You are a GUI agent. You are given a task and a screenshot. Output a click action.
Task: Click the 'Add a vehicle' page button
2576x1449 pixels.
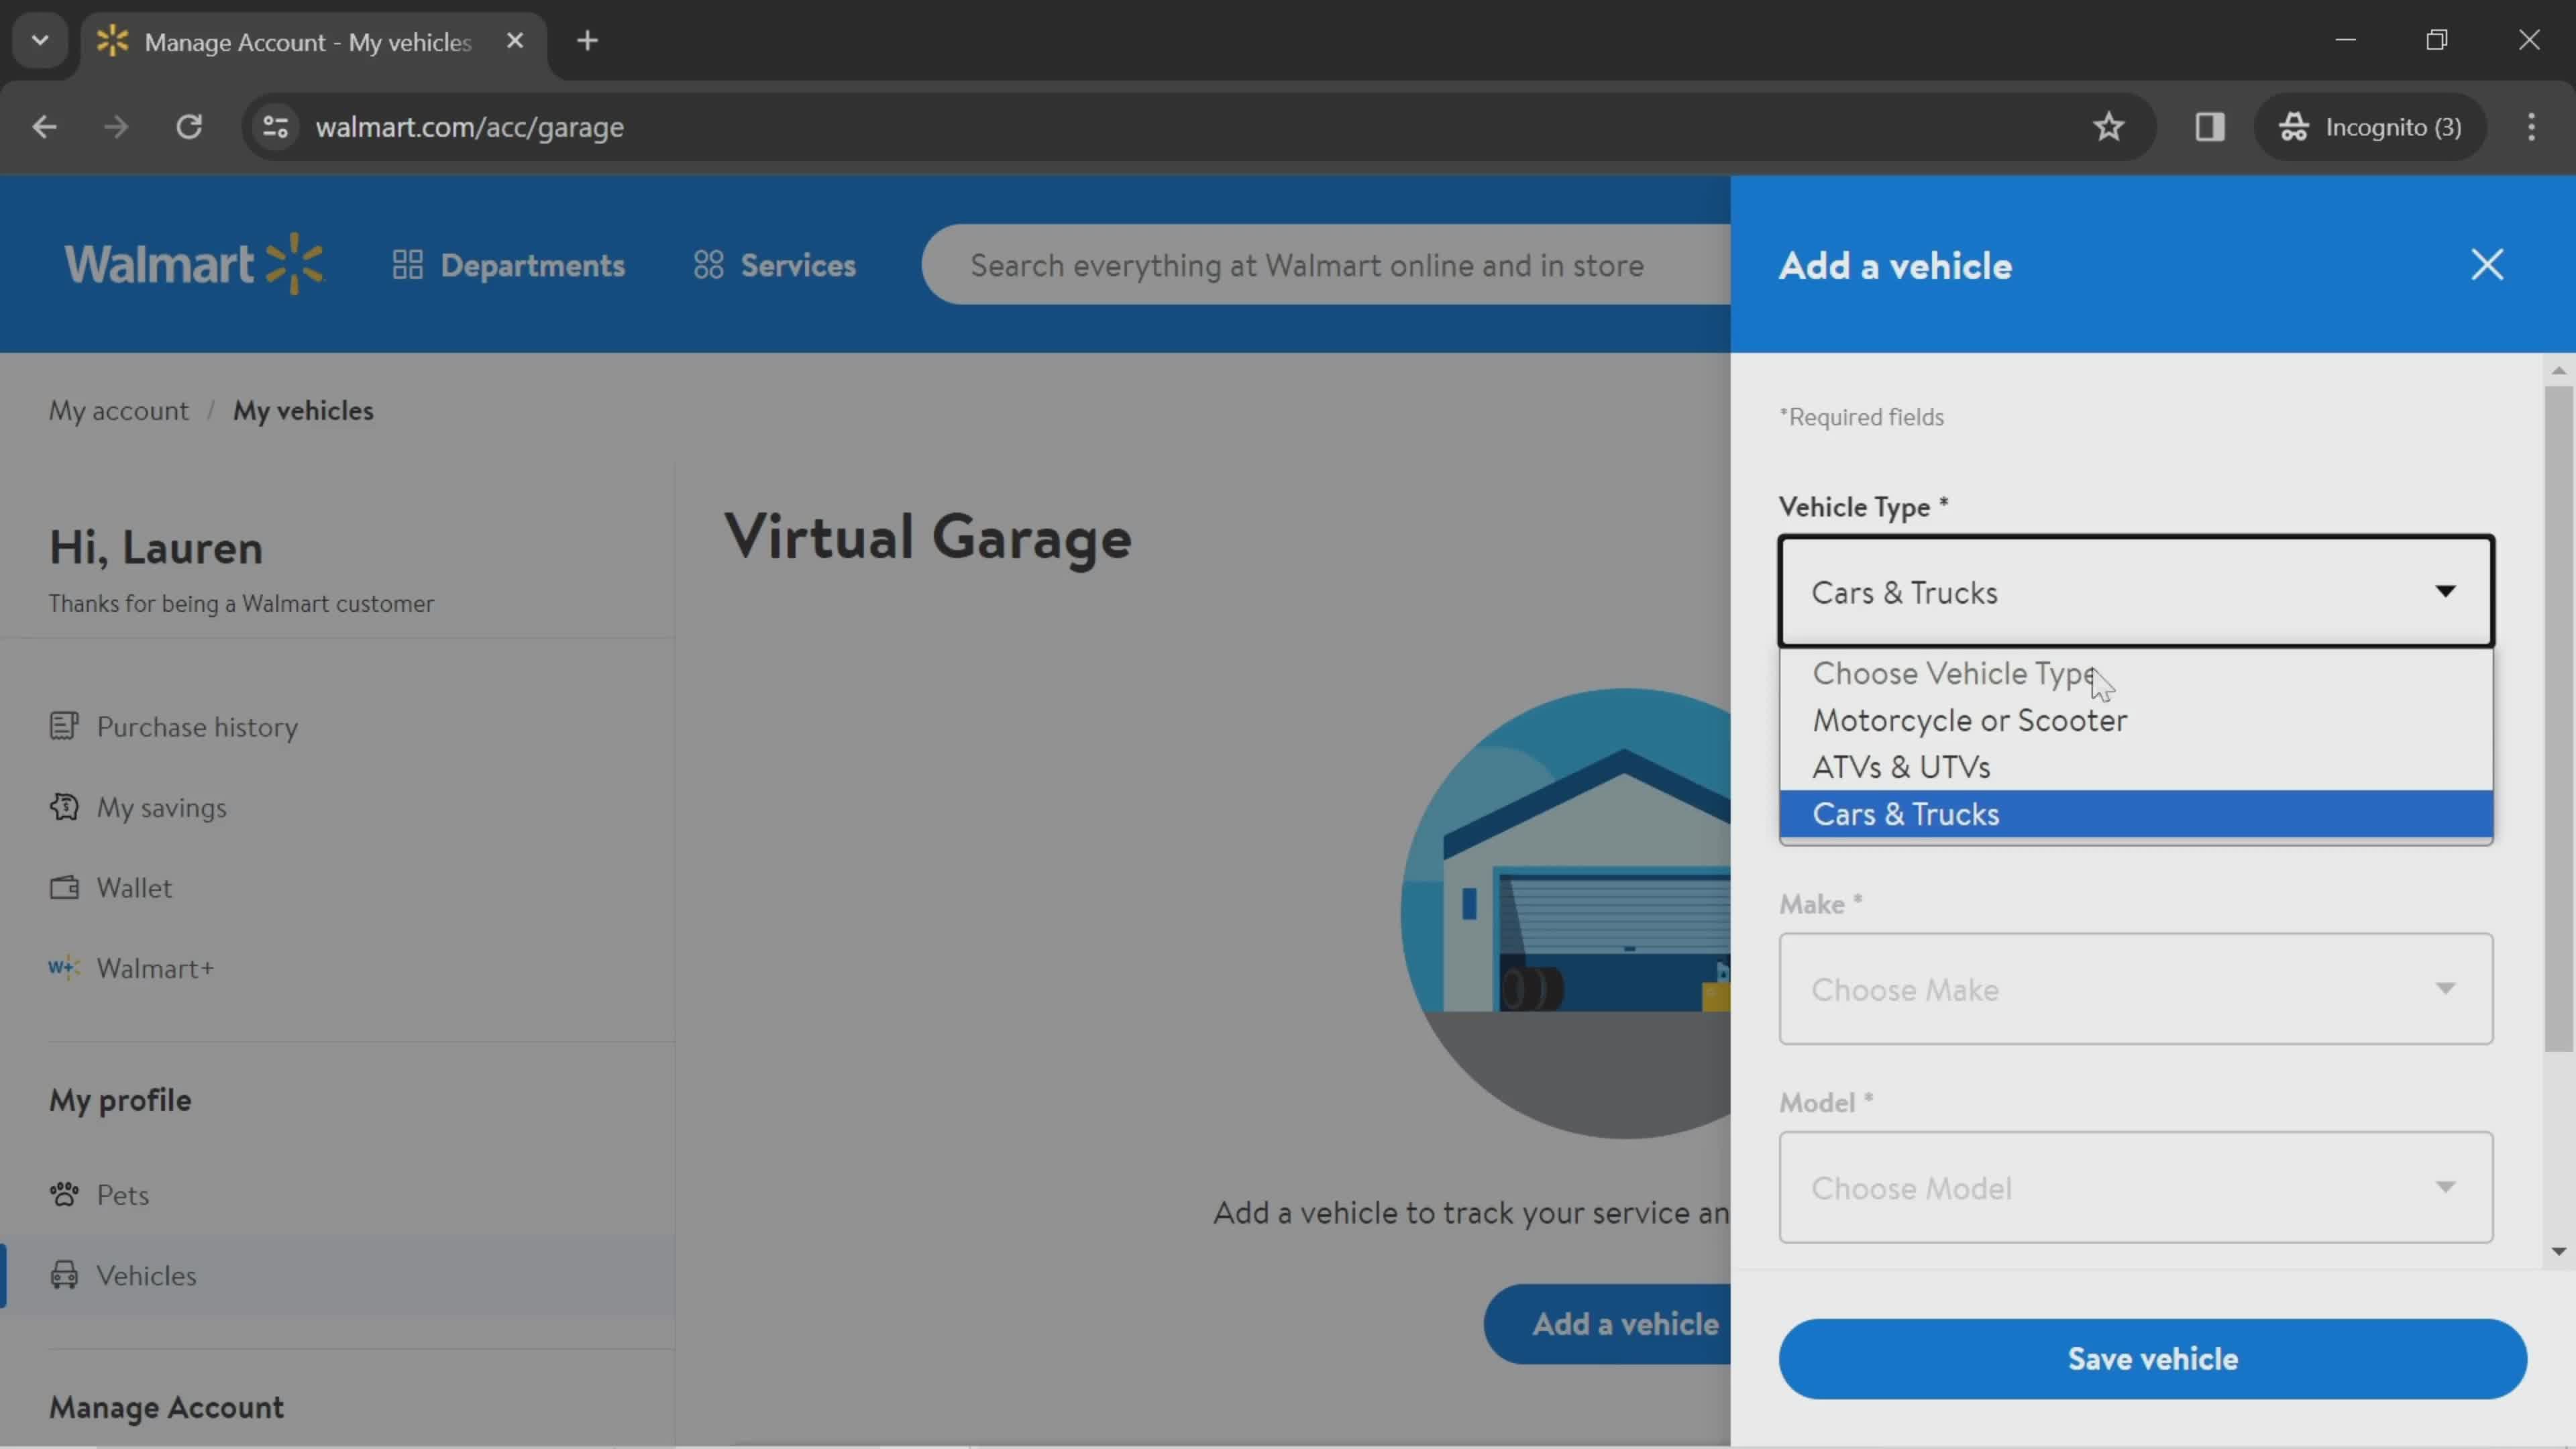pos(1624,1324)
